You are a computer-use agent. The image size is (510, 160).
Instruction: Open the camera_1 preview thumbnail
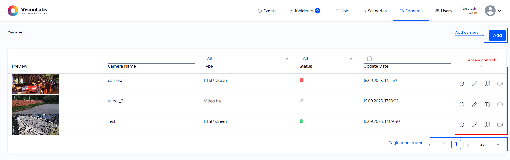click(36, 84)
